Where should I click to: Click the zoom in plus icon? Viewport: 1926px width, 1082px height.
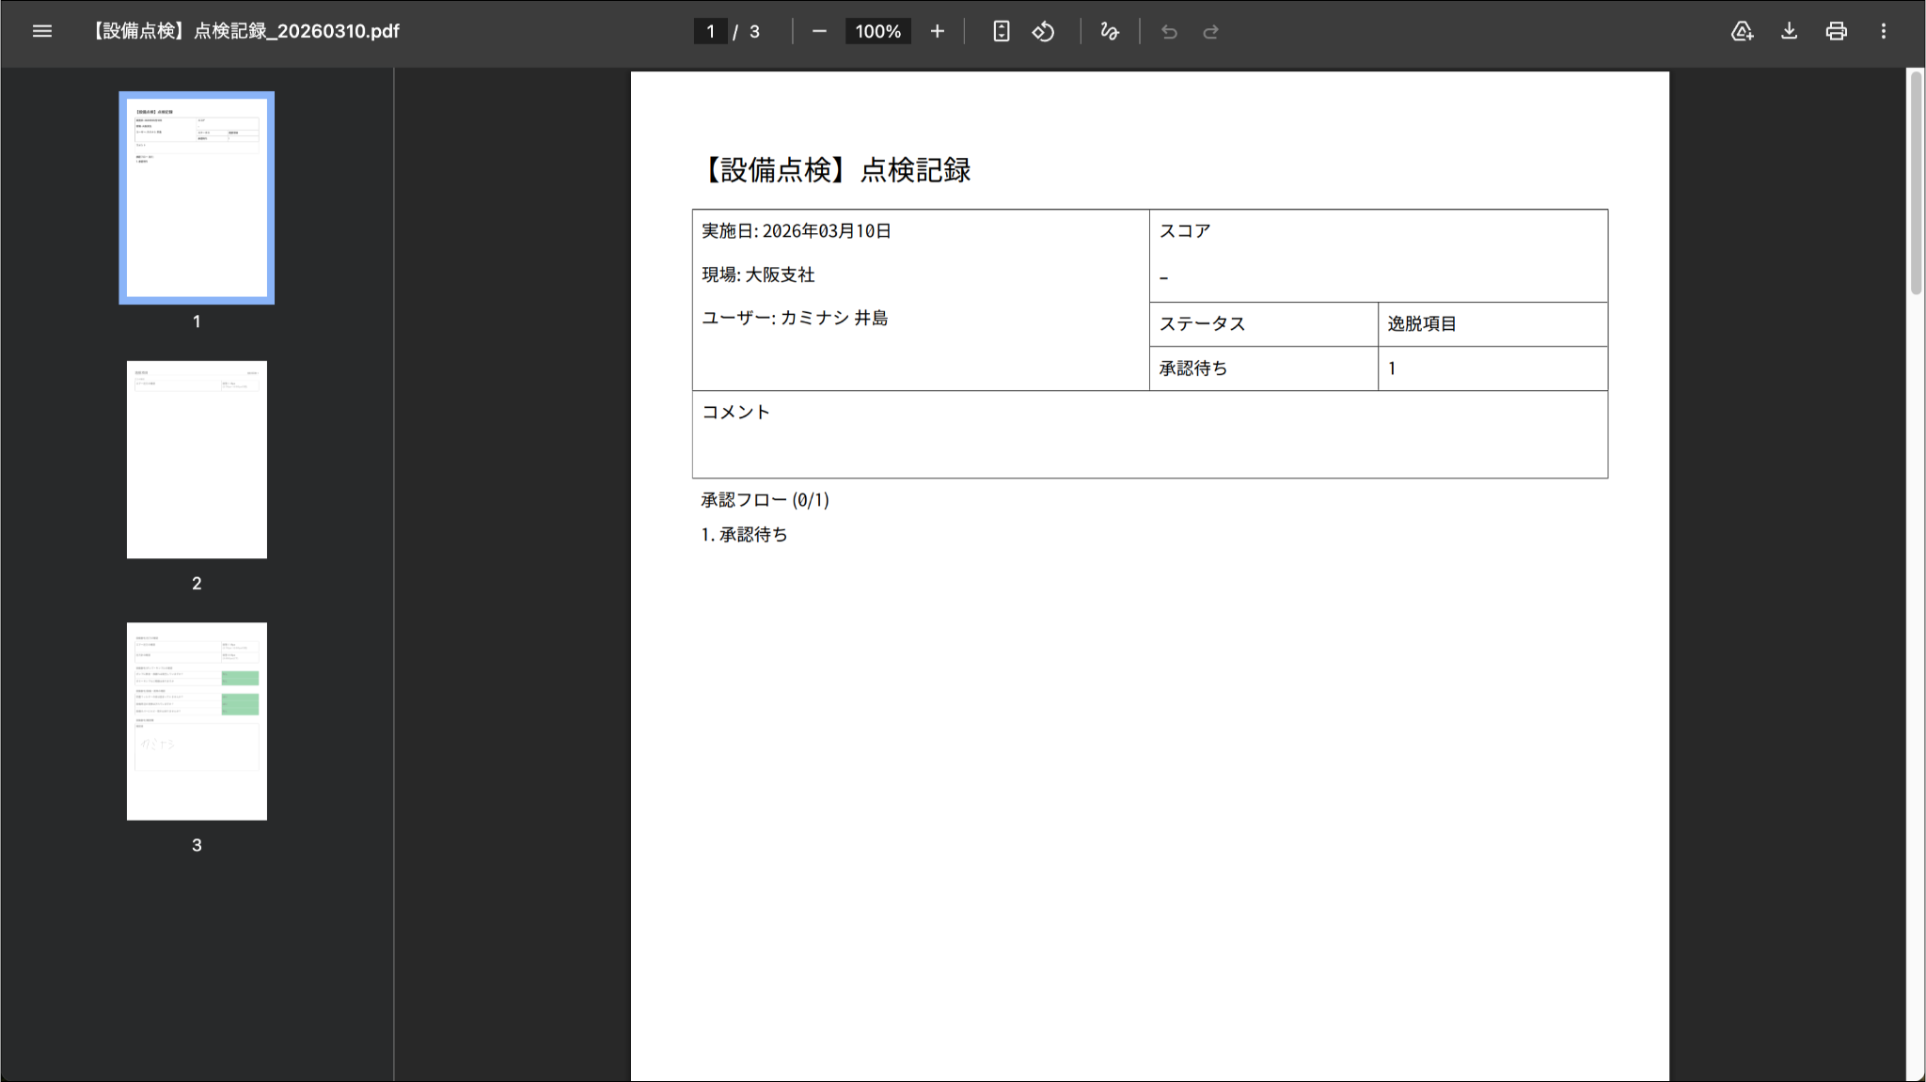(x=937, y=31)
